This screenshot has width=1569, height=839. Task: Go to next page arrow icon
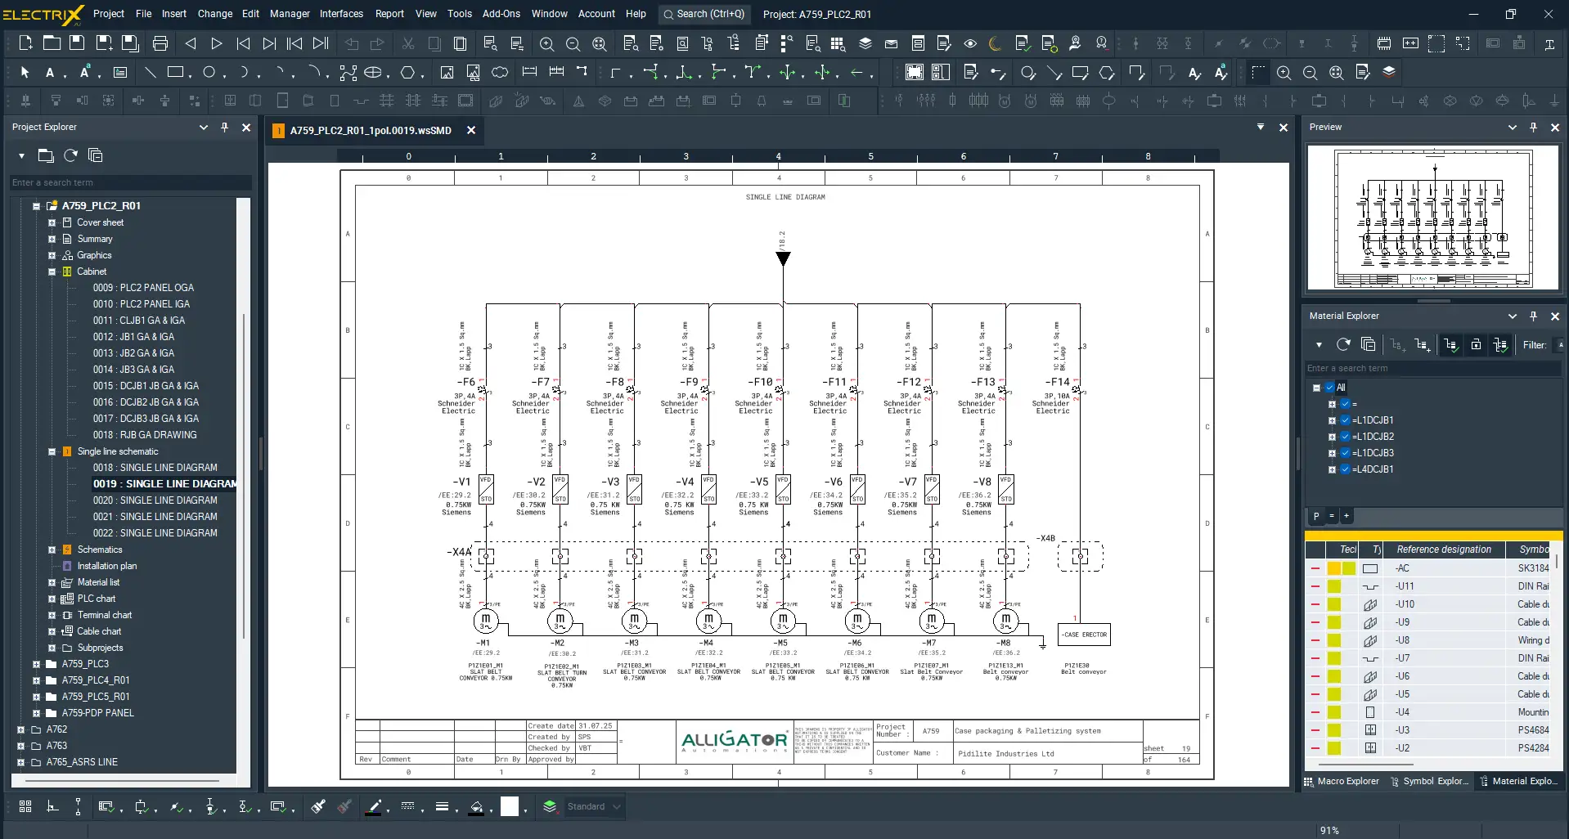[x=217, y=43]
